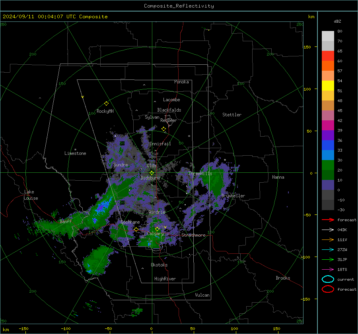Click the Brooks city label
358x334 pixels.
[283, 278]
